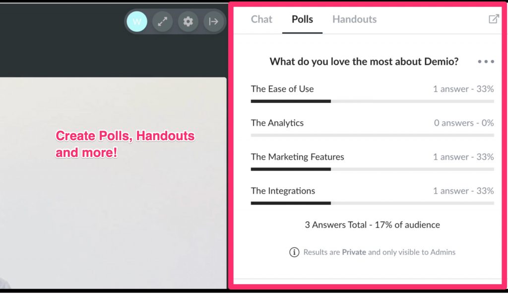
Task: Select the Polls tab
Action: click(302, 19)
